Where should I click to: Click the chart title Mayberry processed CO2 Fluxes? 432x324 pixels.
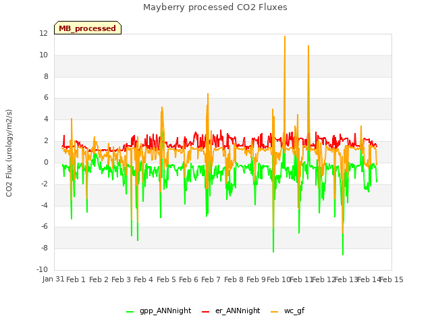point(215,7)
